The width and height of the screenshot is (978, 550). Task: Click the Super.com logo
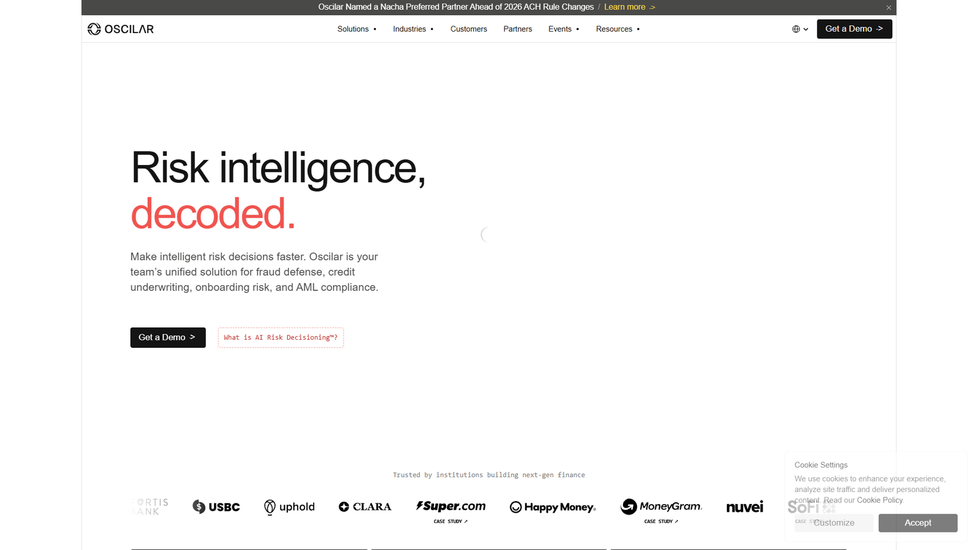[451, 506]
